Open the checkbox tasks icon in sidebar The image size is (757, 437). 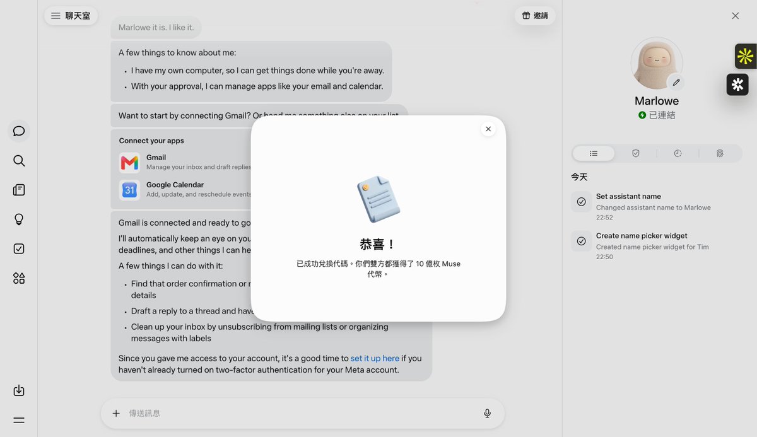point(19,248)
